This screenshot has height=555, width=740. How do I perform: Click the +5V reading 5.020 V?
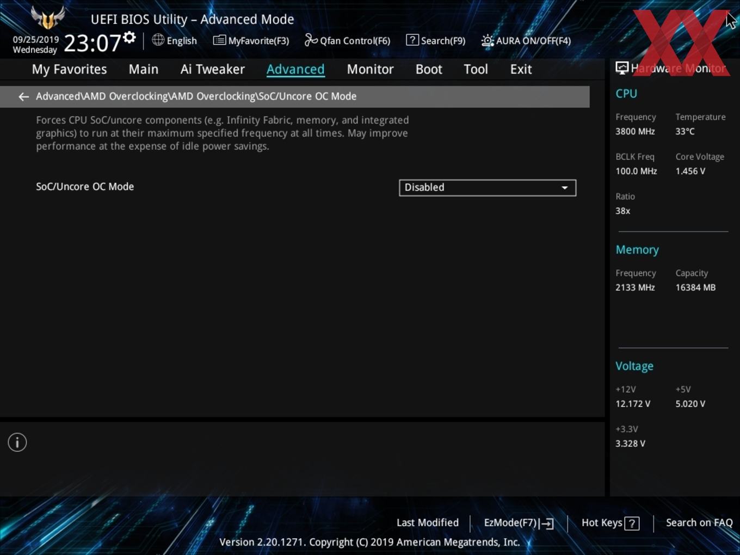point(690,404)
